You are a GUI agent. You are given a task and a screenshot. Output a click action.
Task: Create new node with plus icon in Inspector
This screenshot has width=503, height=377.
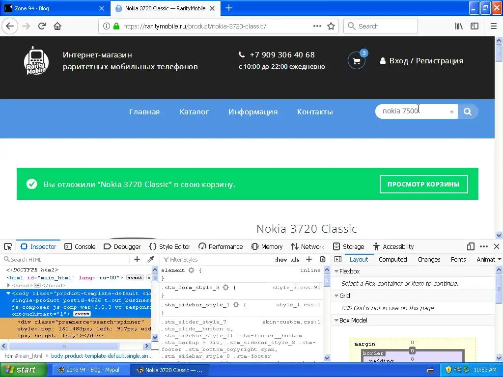coord(137,259)
